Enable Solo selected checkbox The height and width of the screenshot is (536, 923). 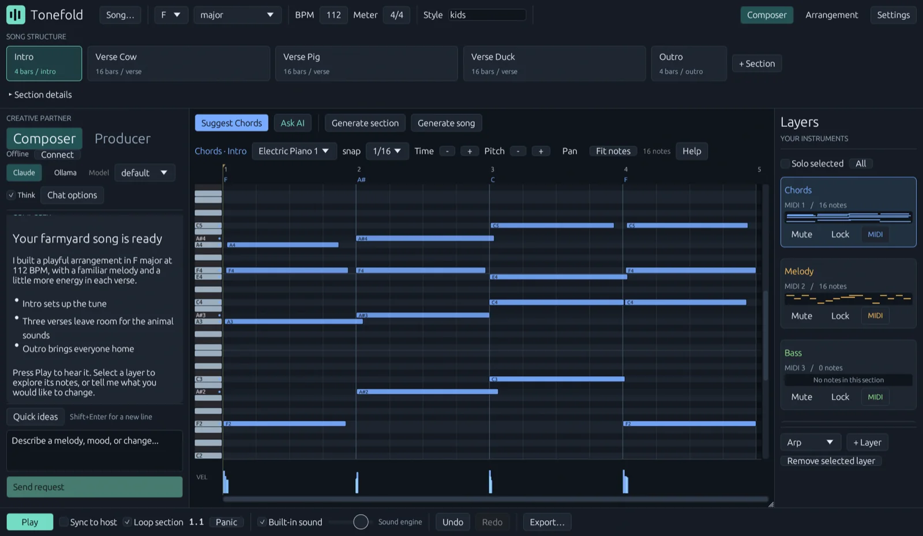coord(785,164)
